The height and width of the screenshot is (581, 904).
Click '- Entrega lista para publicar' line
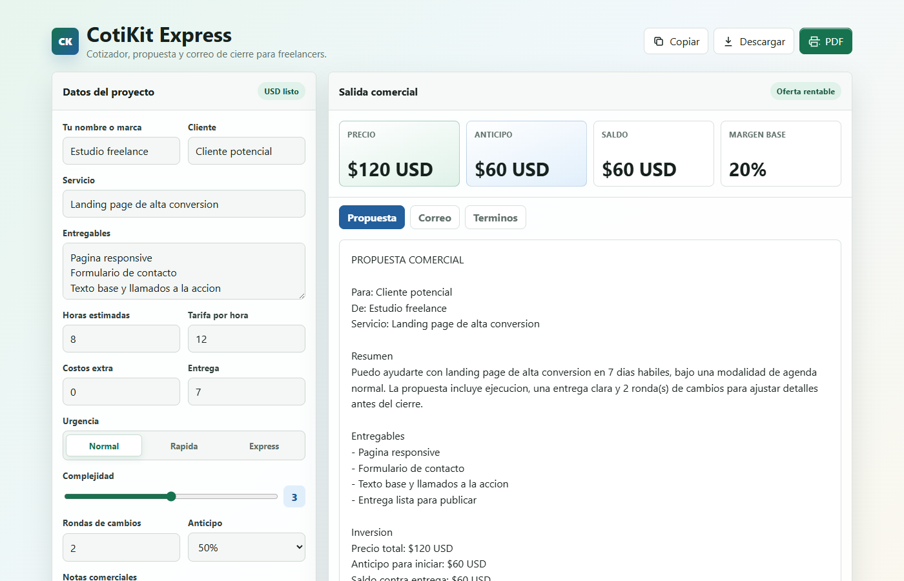tap(414, 500)
